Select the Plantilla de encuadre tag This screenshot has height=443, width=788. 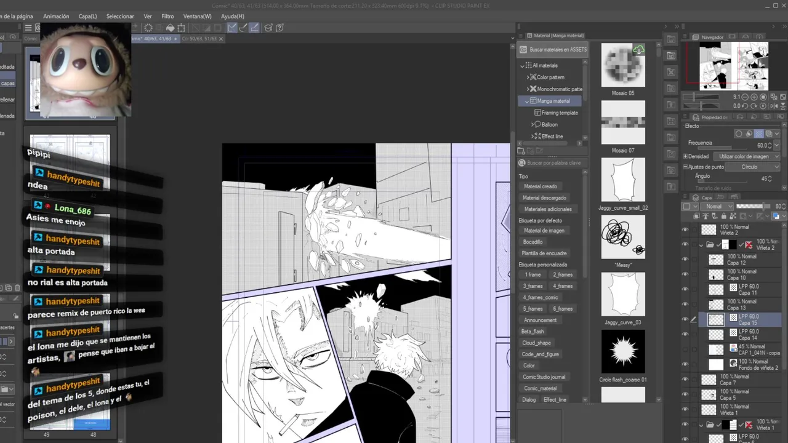pos(544,253)
